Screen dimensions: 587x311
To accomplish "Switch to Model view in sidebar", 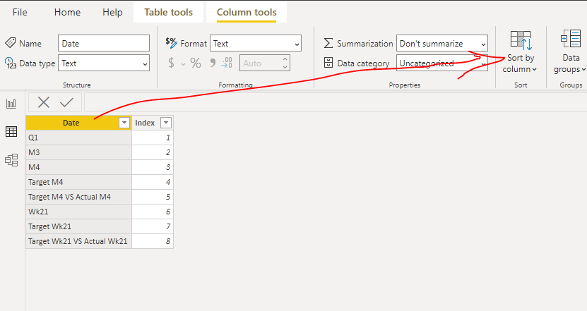I will (11, 160).
